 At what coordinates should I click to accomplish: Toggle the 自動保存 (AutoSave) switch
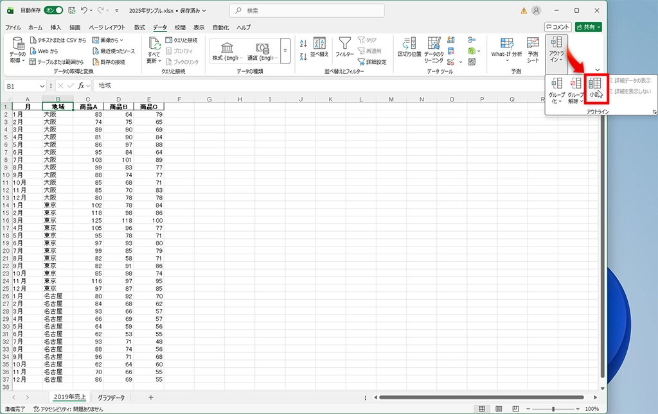click(53, 10)
